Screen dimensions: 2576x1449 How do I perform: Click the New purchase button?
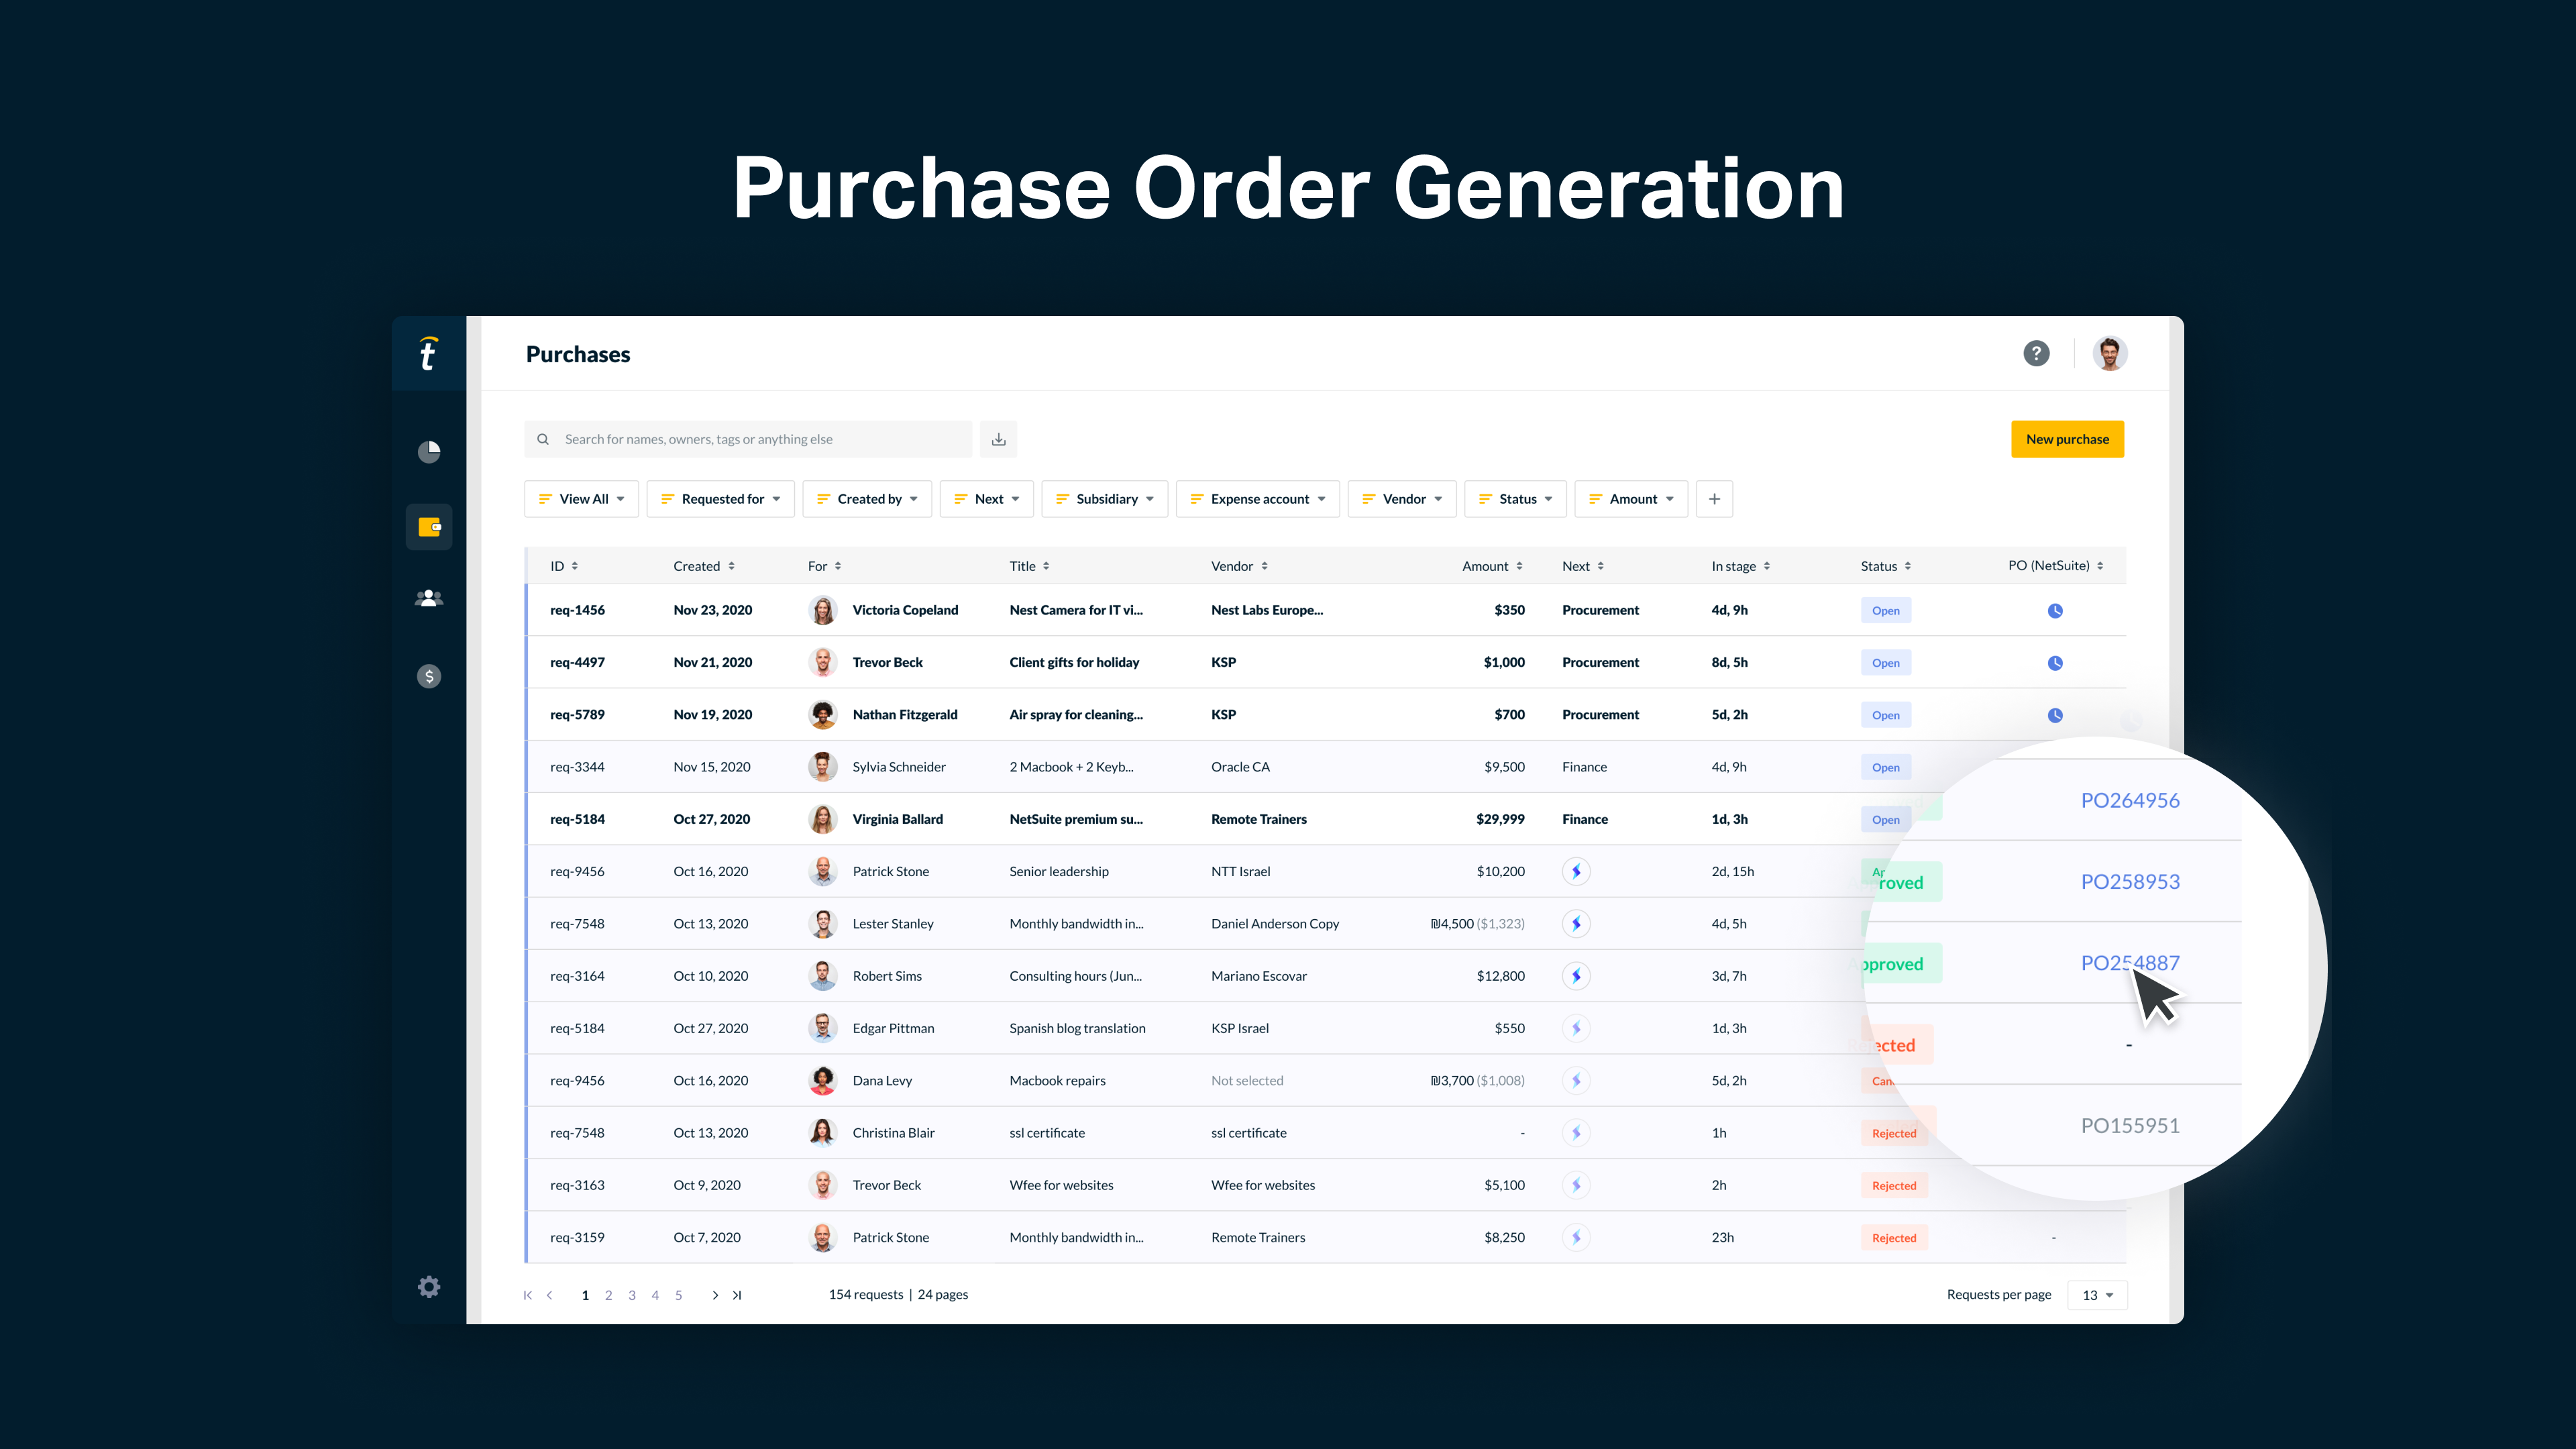[2067, 439]
